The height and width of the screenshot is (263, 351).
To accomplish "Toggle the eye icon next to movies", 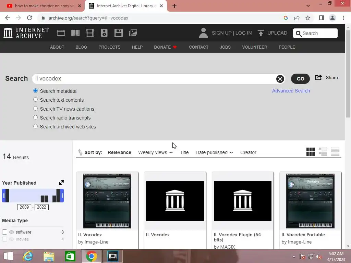I will tap(11, 239).
